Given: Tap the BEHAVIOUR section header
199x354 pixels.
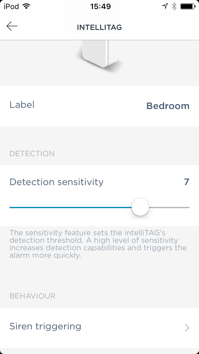Looking at the screenshot, I should coord(32,296).
